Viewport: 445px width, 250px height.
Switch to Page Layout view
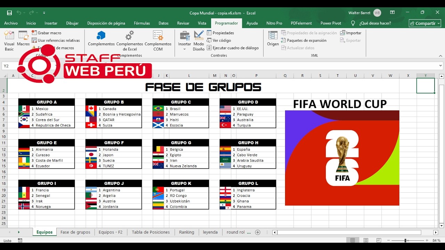(366, 240)
